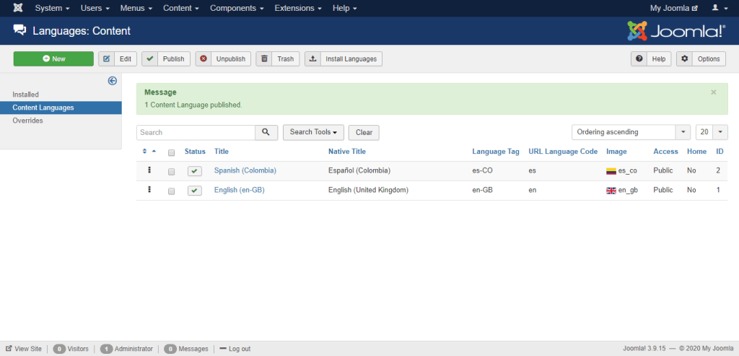Screen dimensions: 739x356
Task: Click the Colombian flag image
Action: pos(611,171)
